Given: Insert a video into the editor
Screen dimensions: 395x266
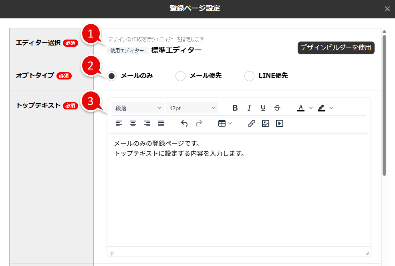Looking at the screenshot, I should click(279, 123).
